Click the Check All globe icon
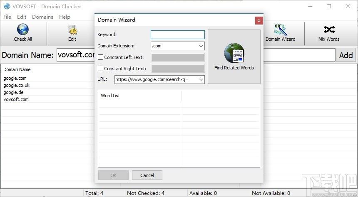The width and height of the screenshot is (358, 197). (x=23, y=30)
